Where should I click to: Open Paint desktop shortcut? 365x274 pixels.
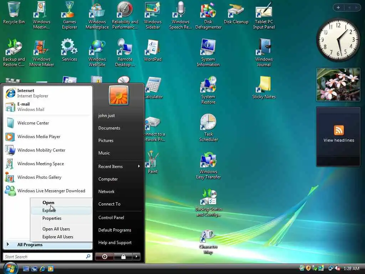pyautogui.click(x=153, y=163)
